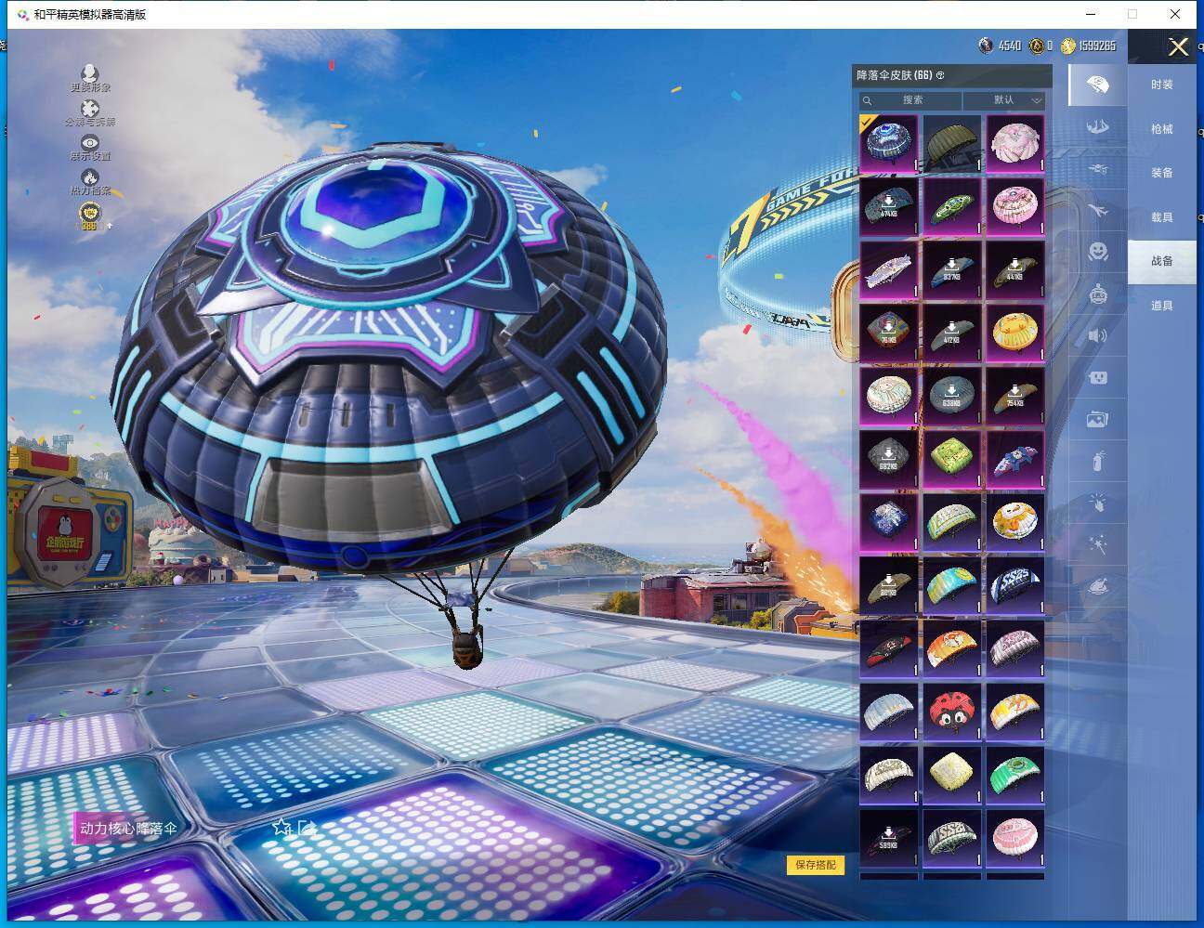Select the orange-white parachute in ladybug's column
The image size is (1204, 928).
tap(952, 648)
